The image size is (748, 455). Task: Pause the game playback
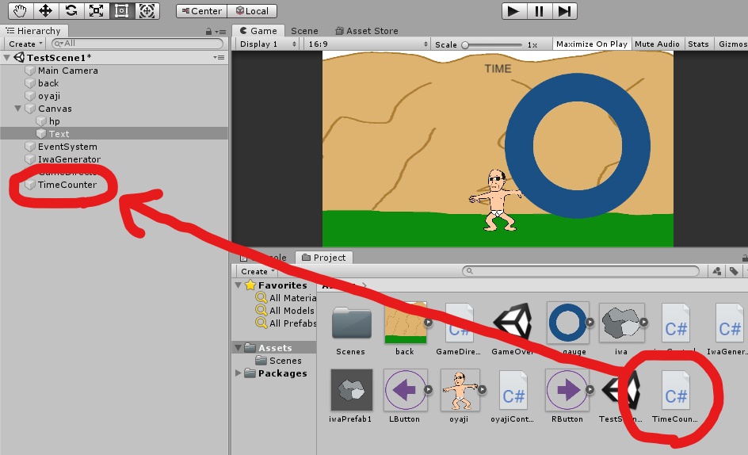coord(539,11)
